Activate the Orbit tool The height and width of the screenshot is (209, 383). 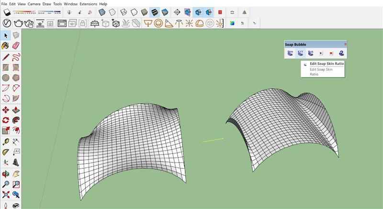pyautogui.click(x=6, y=174)
